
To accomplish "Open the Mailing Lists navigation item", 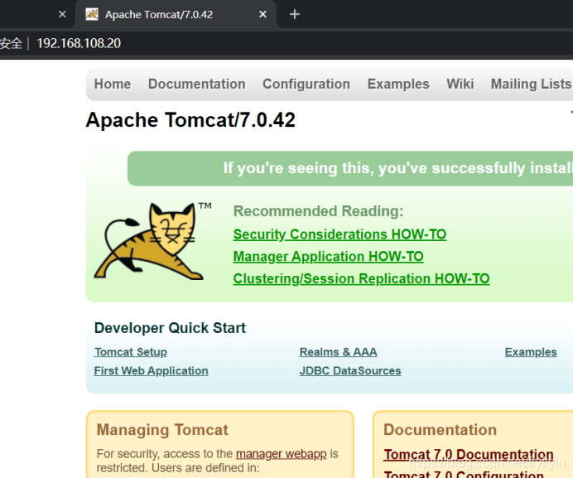I will tap(532, 84).
